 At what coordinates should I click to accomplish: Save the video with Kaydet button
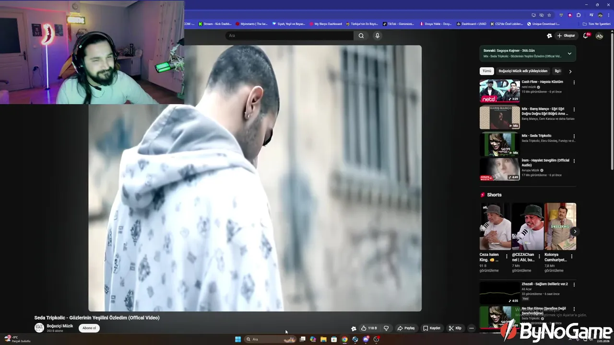432,328
